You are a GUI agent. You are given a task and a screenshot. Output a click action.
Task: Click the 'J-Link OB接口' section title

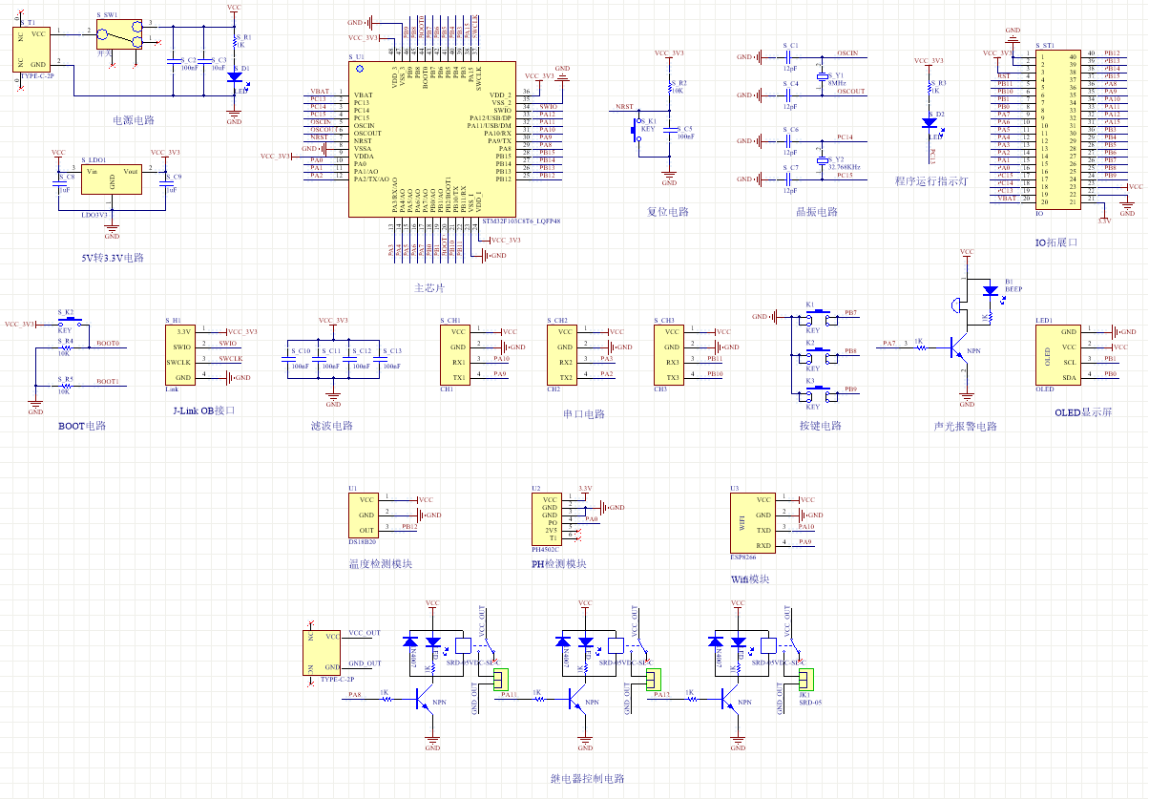pyautogui.click(x=203, y=410)
